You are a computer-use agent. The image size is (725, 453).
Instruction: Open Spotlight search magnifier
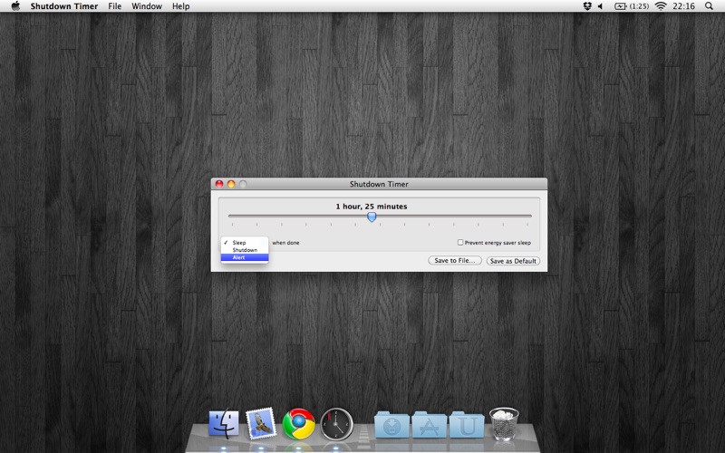click(x=709, y=6)
